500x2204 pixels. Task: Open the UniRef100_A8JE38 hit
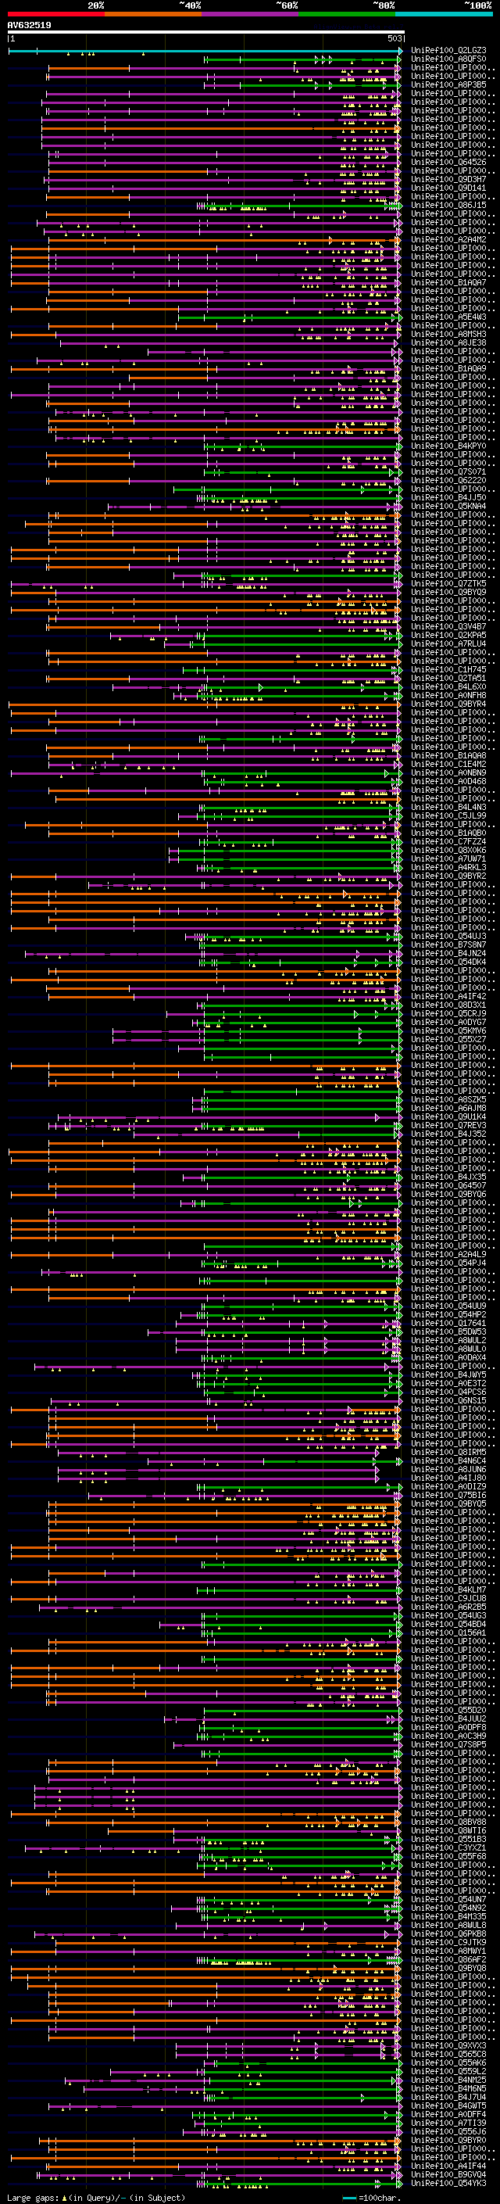coord(448,343)
